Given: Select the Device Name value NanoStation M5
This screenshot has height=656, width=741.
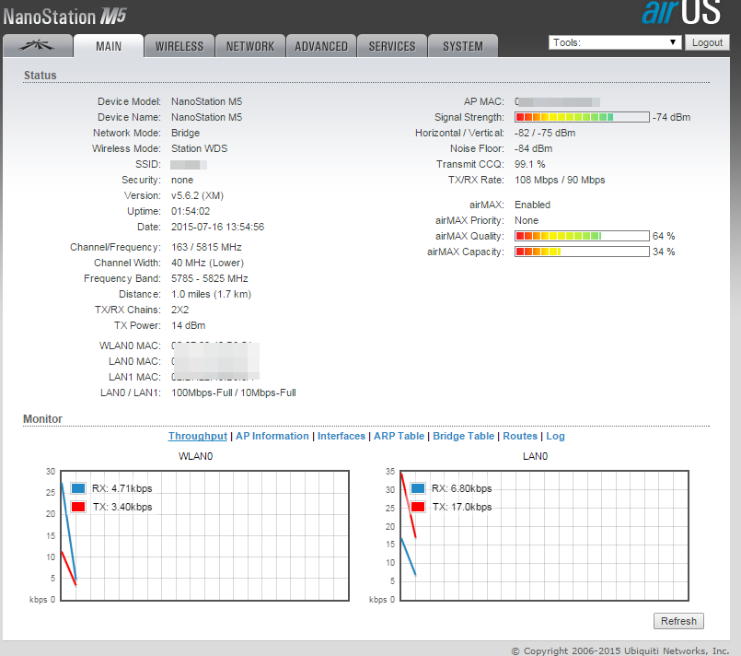Looking at the screenshot, I should coord(206,117).
